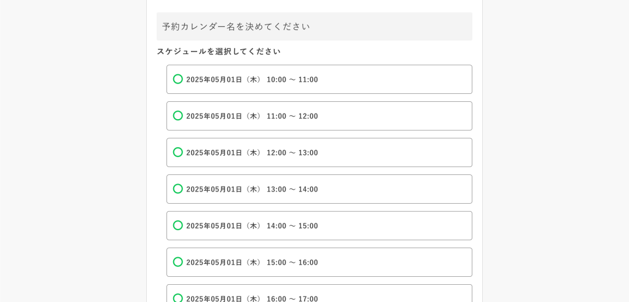Image resolution: width=629 pixels, height=302 pixels.
Task: Select the 11:00 ～ 12:00 radio circle
Action: 178,115
